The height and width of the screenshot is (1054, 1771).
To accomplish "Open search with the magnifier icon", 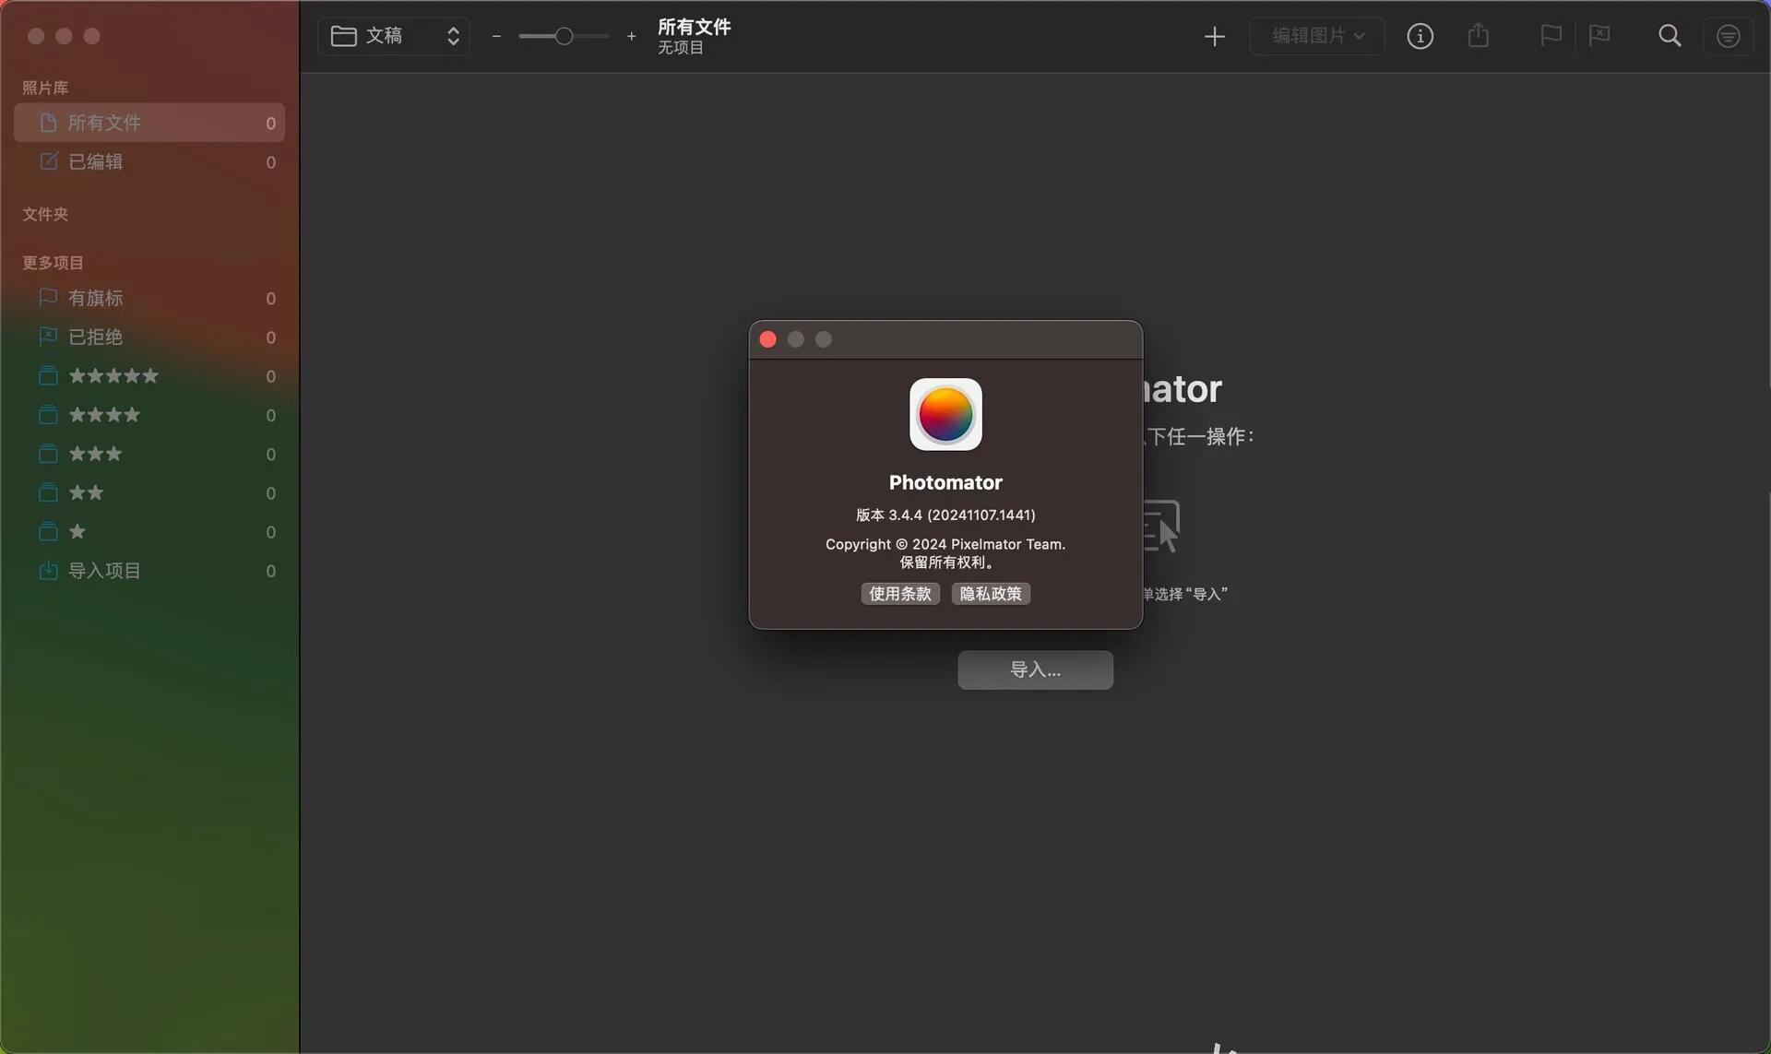I will 1670,36.
